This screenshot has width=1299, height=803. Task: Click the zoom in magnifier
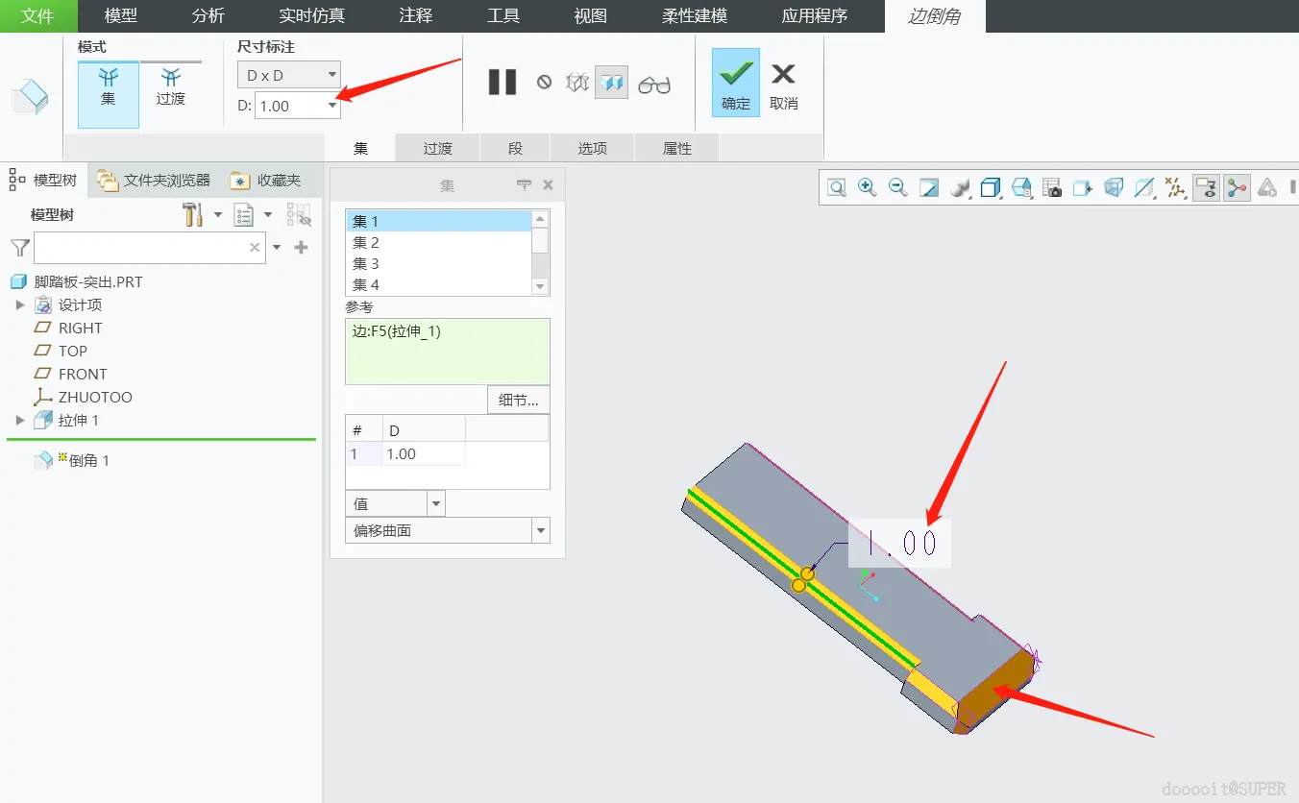[868, 187]
